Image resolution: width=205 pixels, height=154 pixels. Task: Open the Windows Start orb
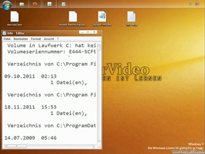pos(7,4)
